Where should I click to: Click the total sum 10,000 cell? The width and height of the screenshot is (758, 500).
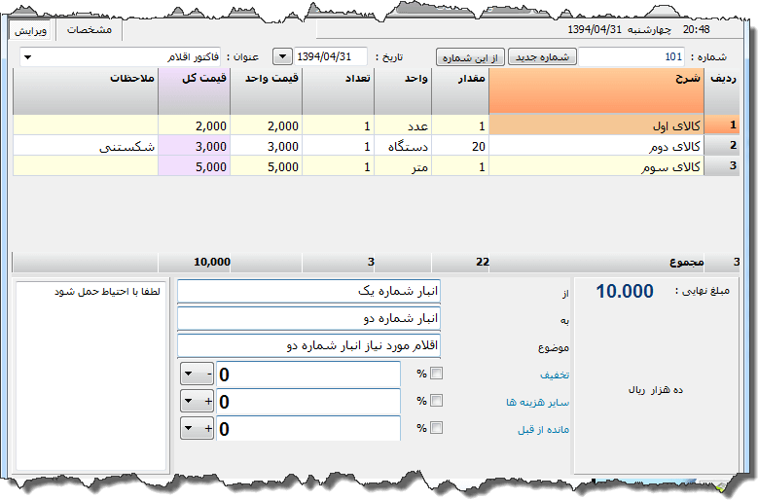pos(195,263)
